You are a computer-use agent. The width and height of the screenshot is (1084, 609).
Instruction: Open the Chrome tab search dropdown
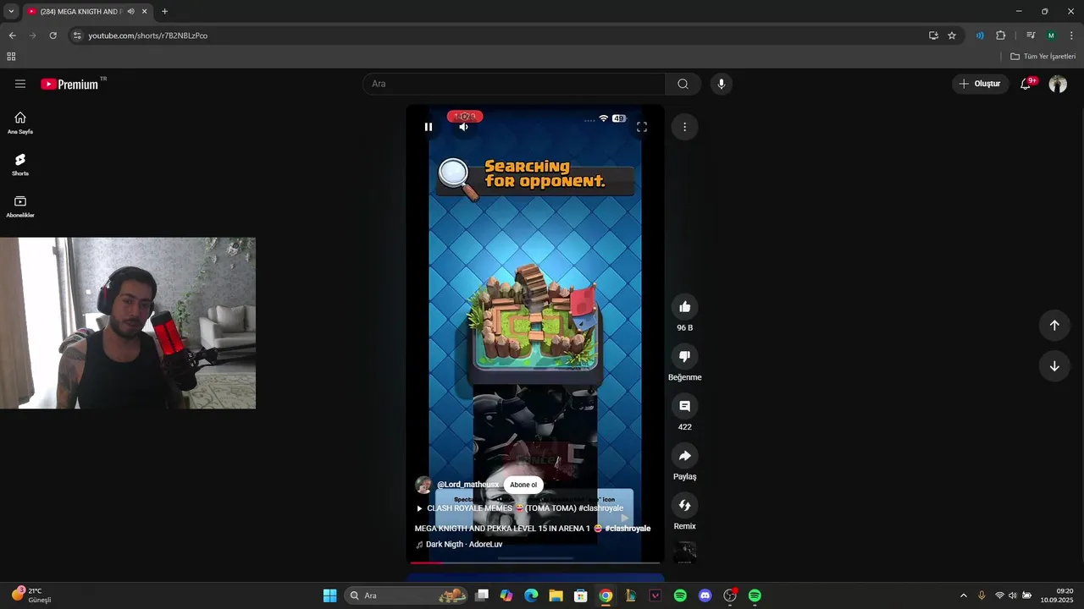11,11
